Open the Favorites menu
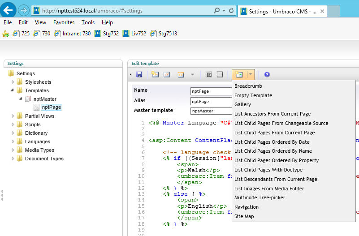Image resolution: width=359 pixels, height=236 pixels. [x=64, y=22]
